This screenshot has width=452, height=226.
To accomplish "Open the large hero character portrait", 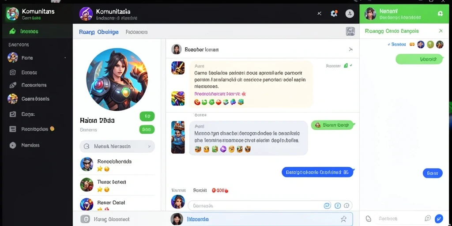I will point(117,79).
